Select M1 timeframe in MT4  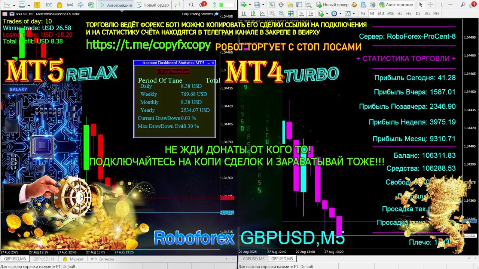point(363,13)
